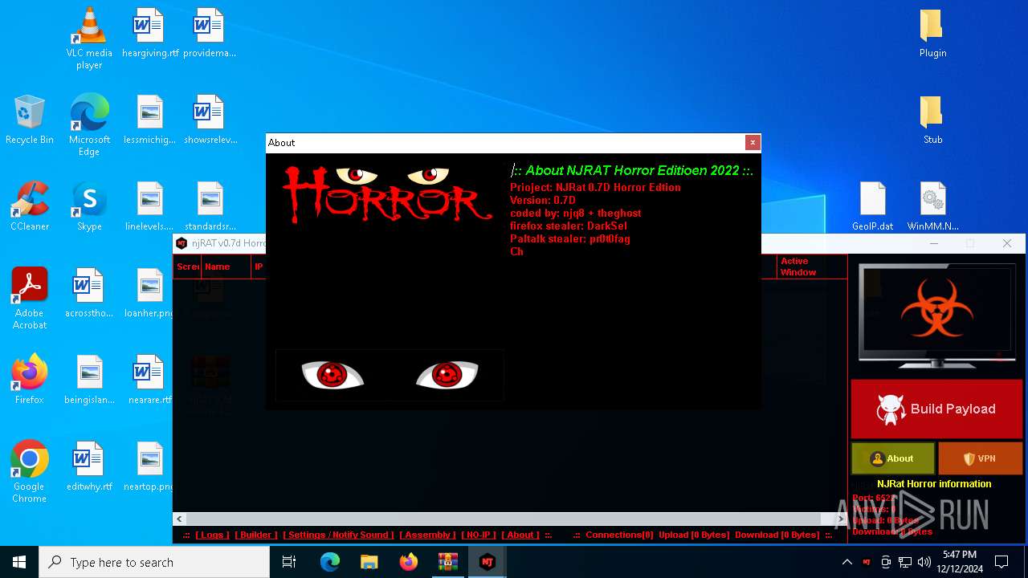Open the Recycle Bin
Screen dimensions: 1028x578
29,120
